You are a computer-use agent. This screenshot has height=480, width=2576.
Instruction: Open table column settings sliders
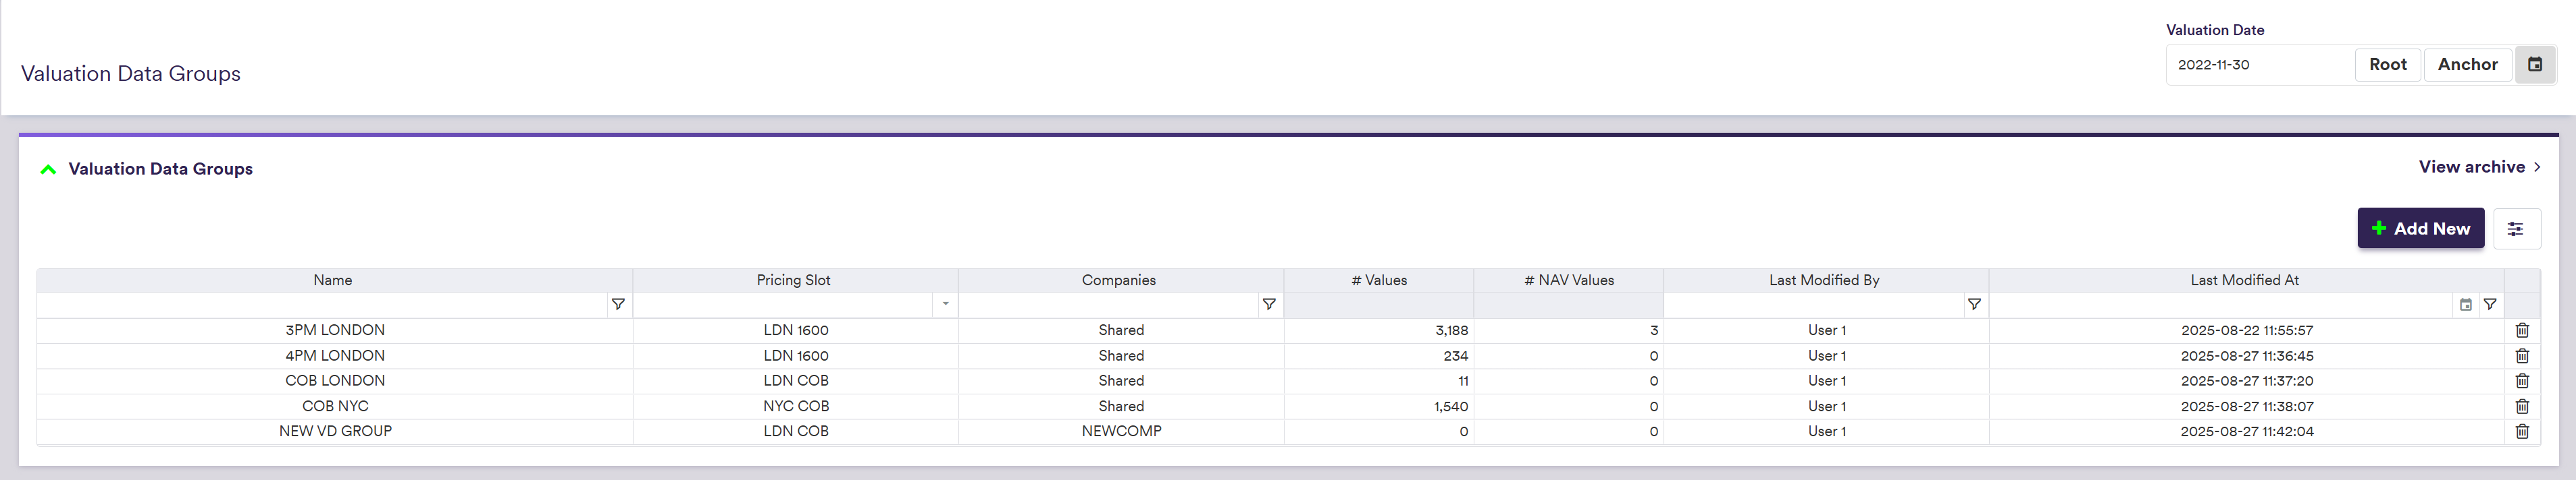coord(2515,229)
